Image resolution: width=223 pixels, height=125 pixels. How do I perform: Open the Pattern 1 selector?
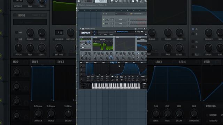(x=101, y=1)
